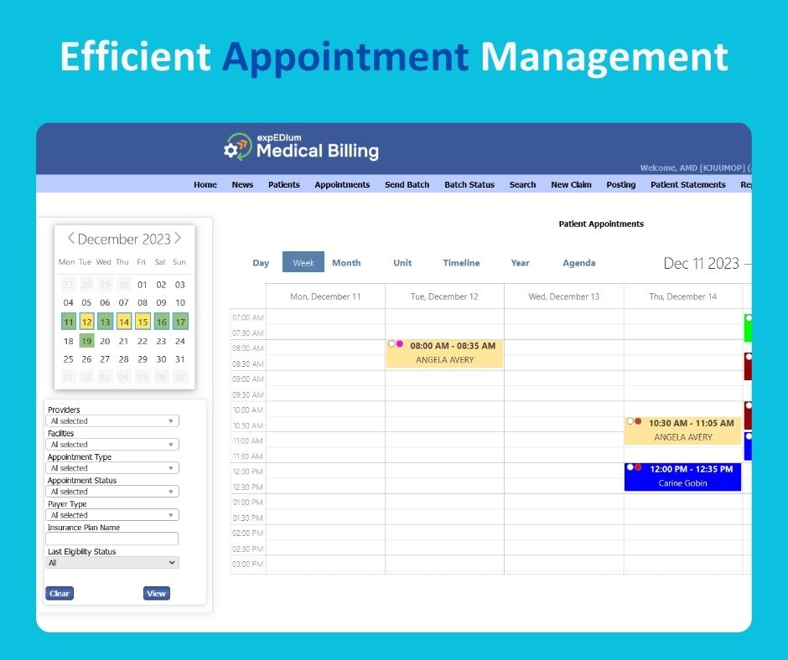Select December 12 highlighted date on calendar
The width and height of the screenshot is (788, 660).
coord(86,322)
